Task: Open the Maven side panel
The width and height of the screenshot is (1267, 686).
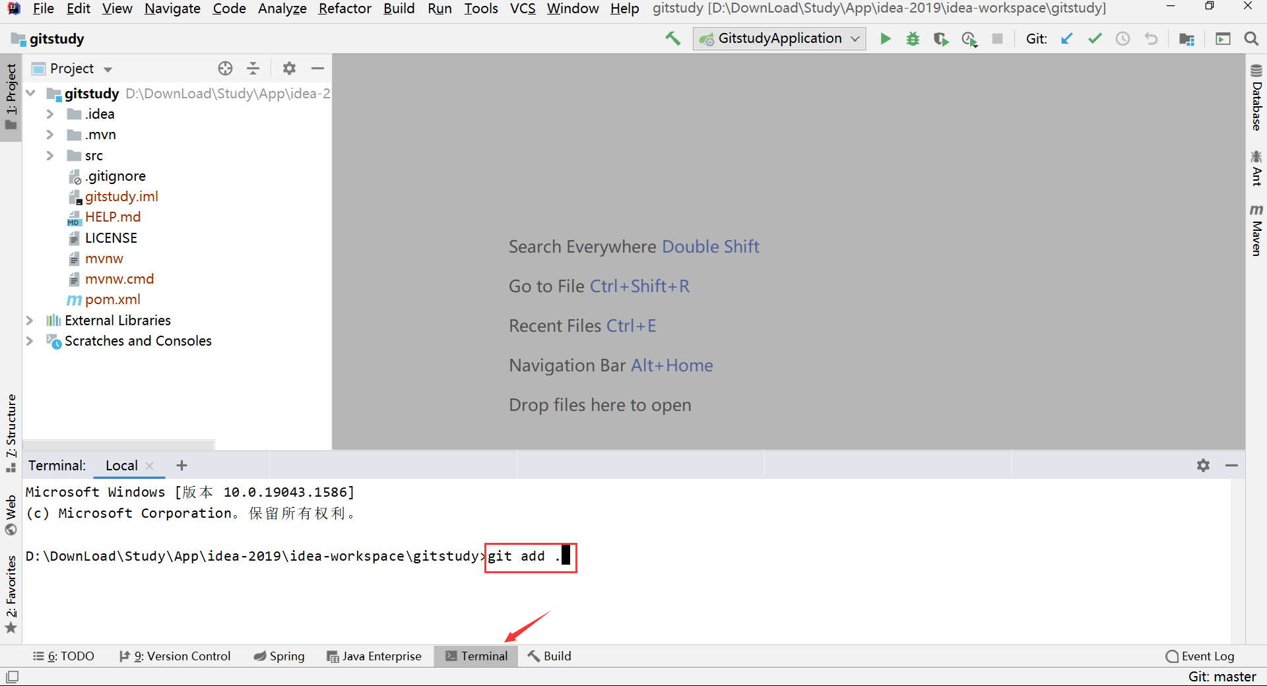Action: [1256, 230]
